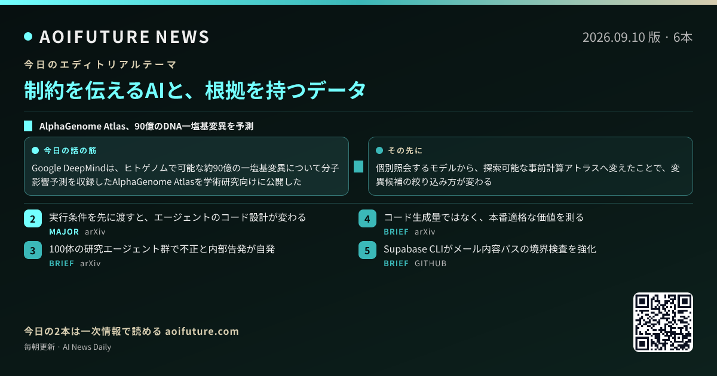Screen dimensions: 717x376
Task: Click the arXiv source under story 2
Action: (95, 232)
